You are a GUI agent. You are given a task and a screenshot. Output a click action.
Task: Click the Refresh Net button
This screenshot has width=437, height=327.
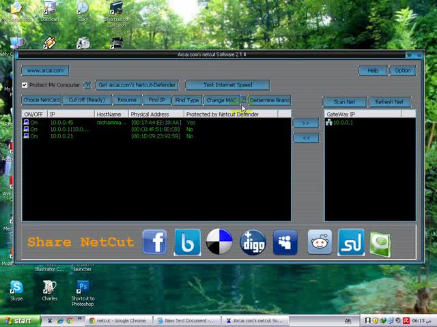point(389,102)
